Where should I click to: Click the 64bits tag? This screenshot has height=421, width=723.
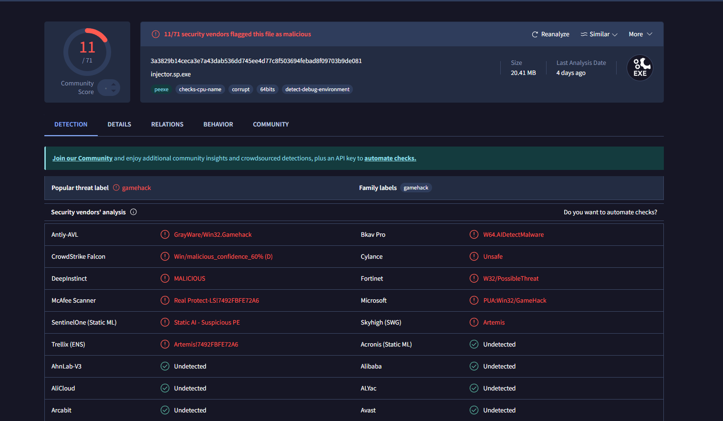tap(268, 89)
